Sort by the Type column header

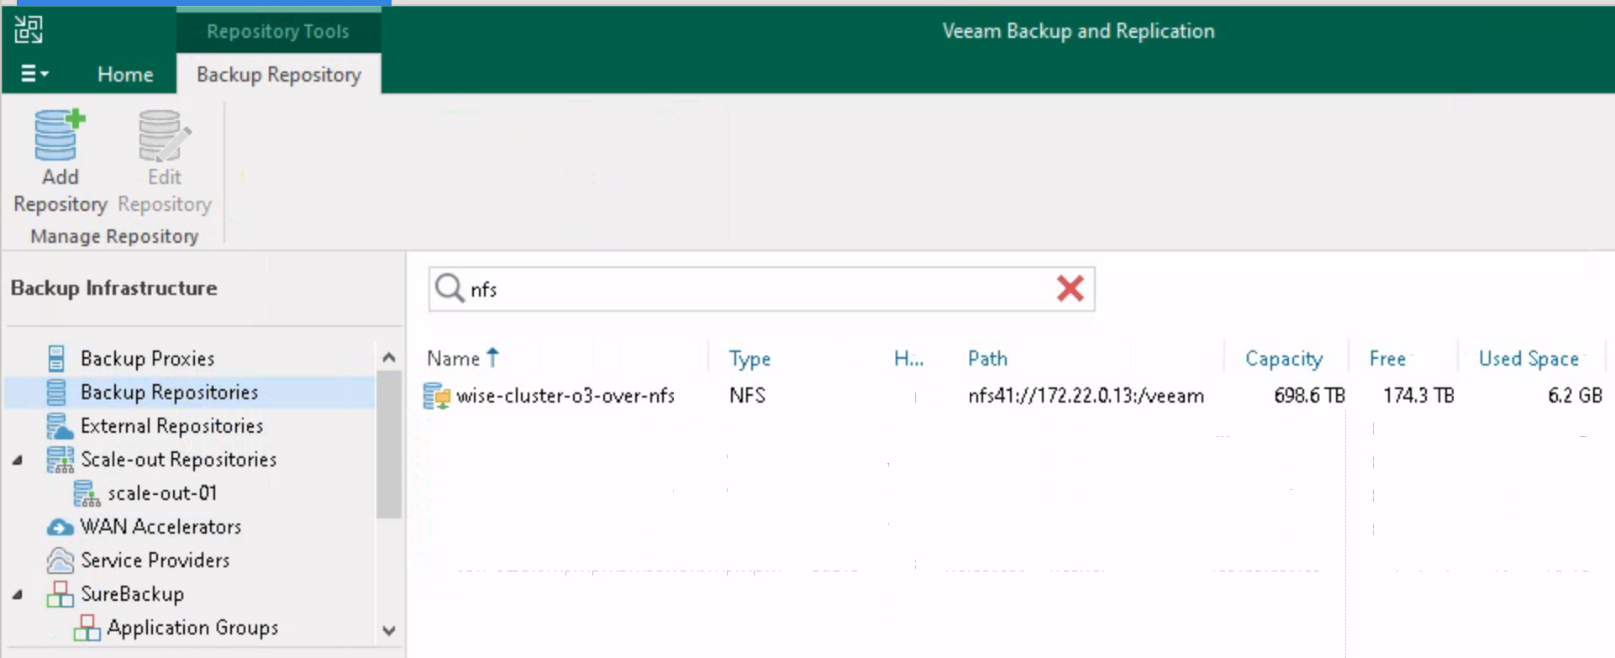(x=750, y=359)
